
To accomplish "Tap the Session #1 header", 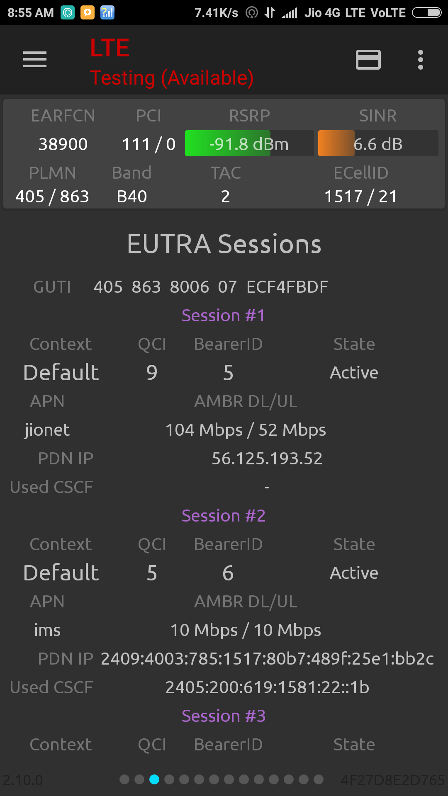I will click(x=224, y=315).
